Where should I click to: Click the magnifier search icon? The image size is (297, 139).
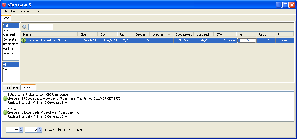coord(25,27)
